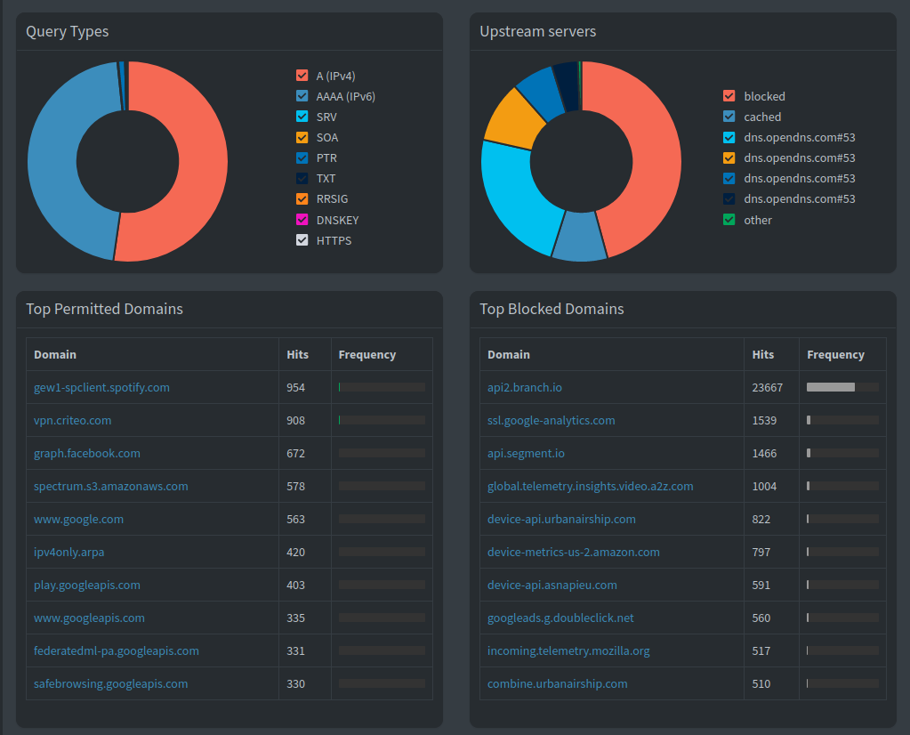Toggle the SOA query type checkbox
The width and height of the screenshot is (910, 735).
coord(302,137)
